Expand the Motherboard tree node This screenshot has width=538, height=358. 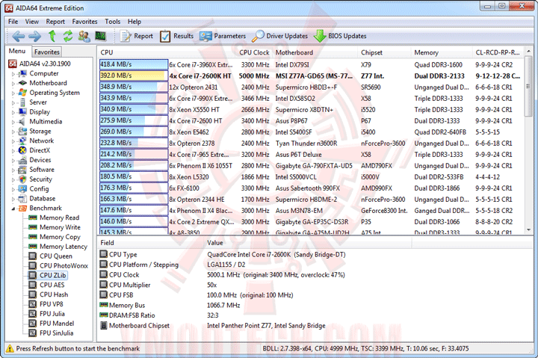(x=13, y=84)
